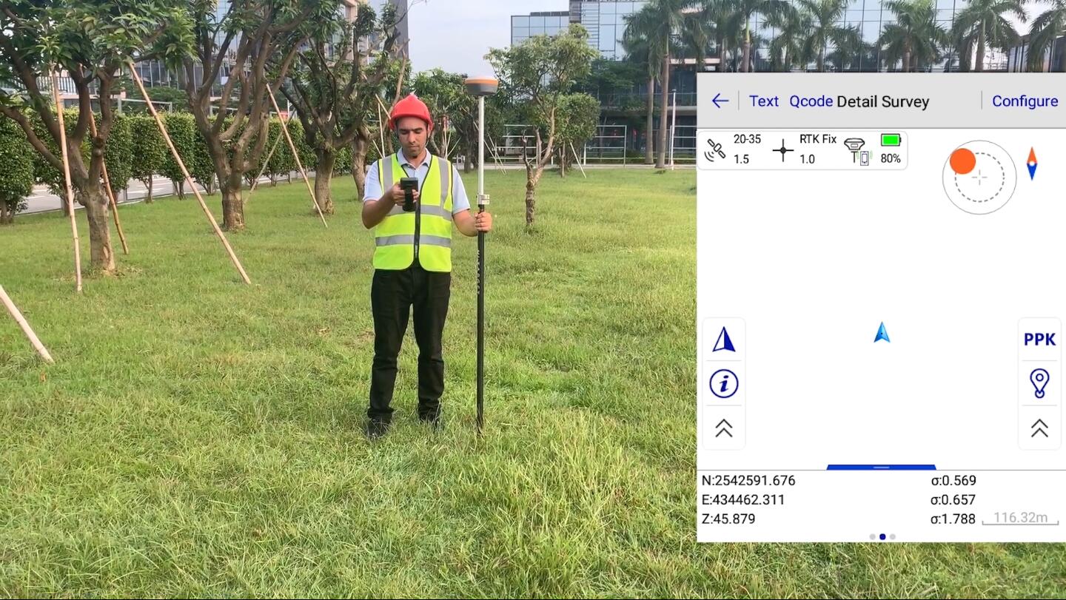Tap the orange tilt bubble level
The image size is (1066, 600).
962,161
